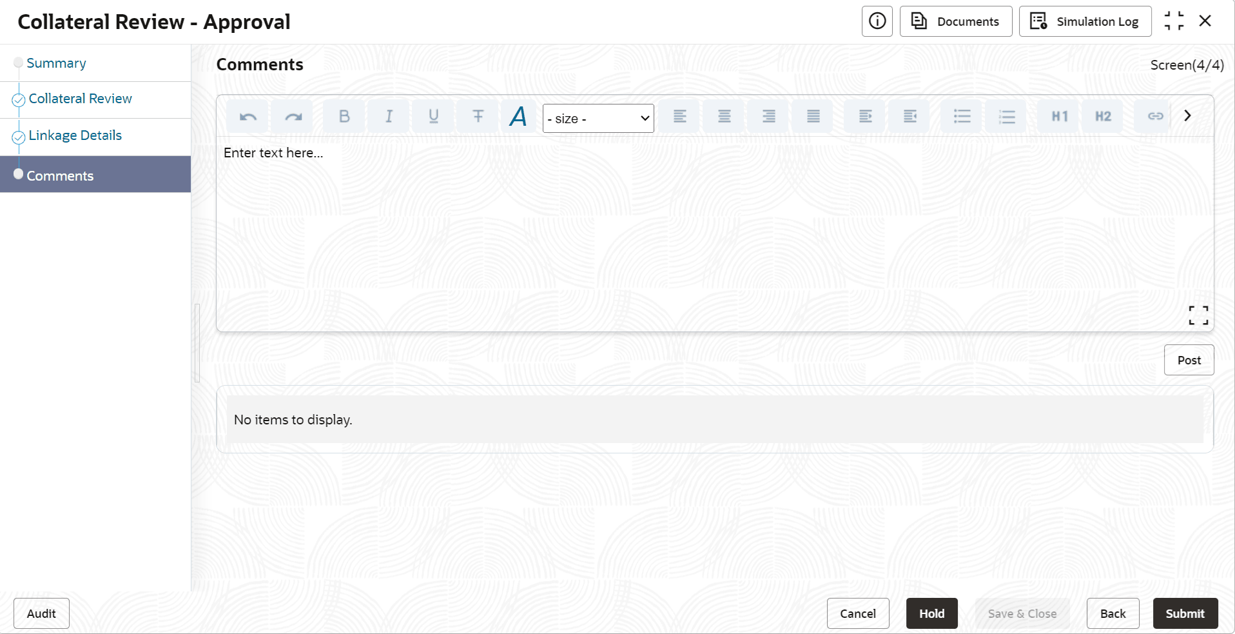
Task: Close the Collateral Review window
Action: tap(1205, 21)
